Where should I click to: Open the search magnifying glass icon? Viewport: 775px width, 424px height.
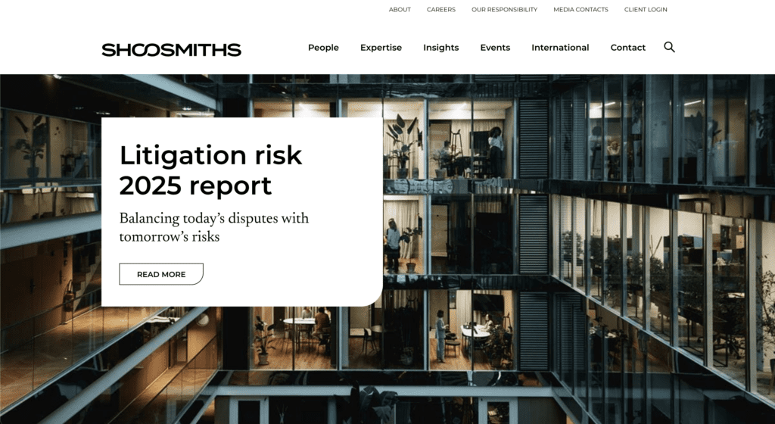click(669, 47)
